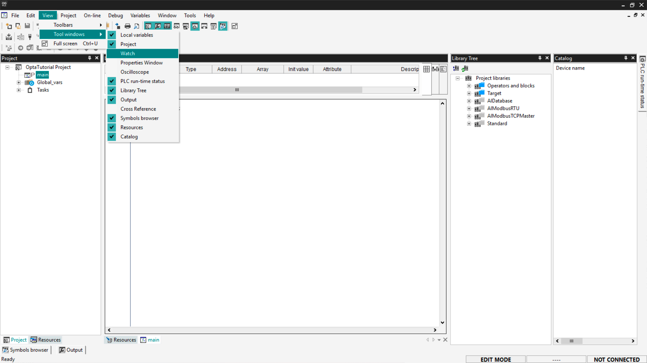Click the grid view icon beside variables table
Image resolution: width=647 pixels, height=363 pixels.
pyautogui.click(x=426, y=69)
